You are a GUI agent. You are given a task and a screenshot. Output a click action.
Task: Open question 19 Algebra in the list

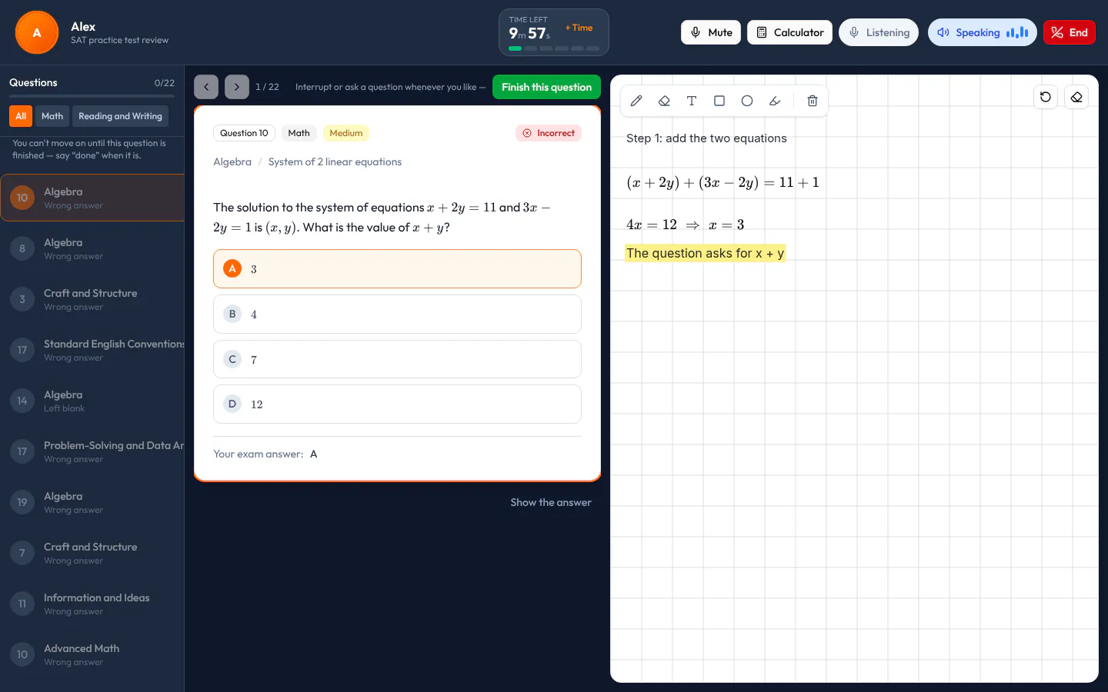(x=92, y=502)
